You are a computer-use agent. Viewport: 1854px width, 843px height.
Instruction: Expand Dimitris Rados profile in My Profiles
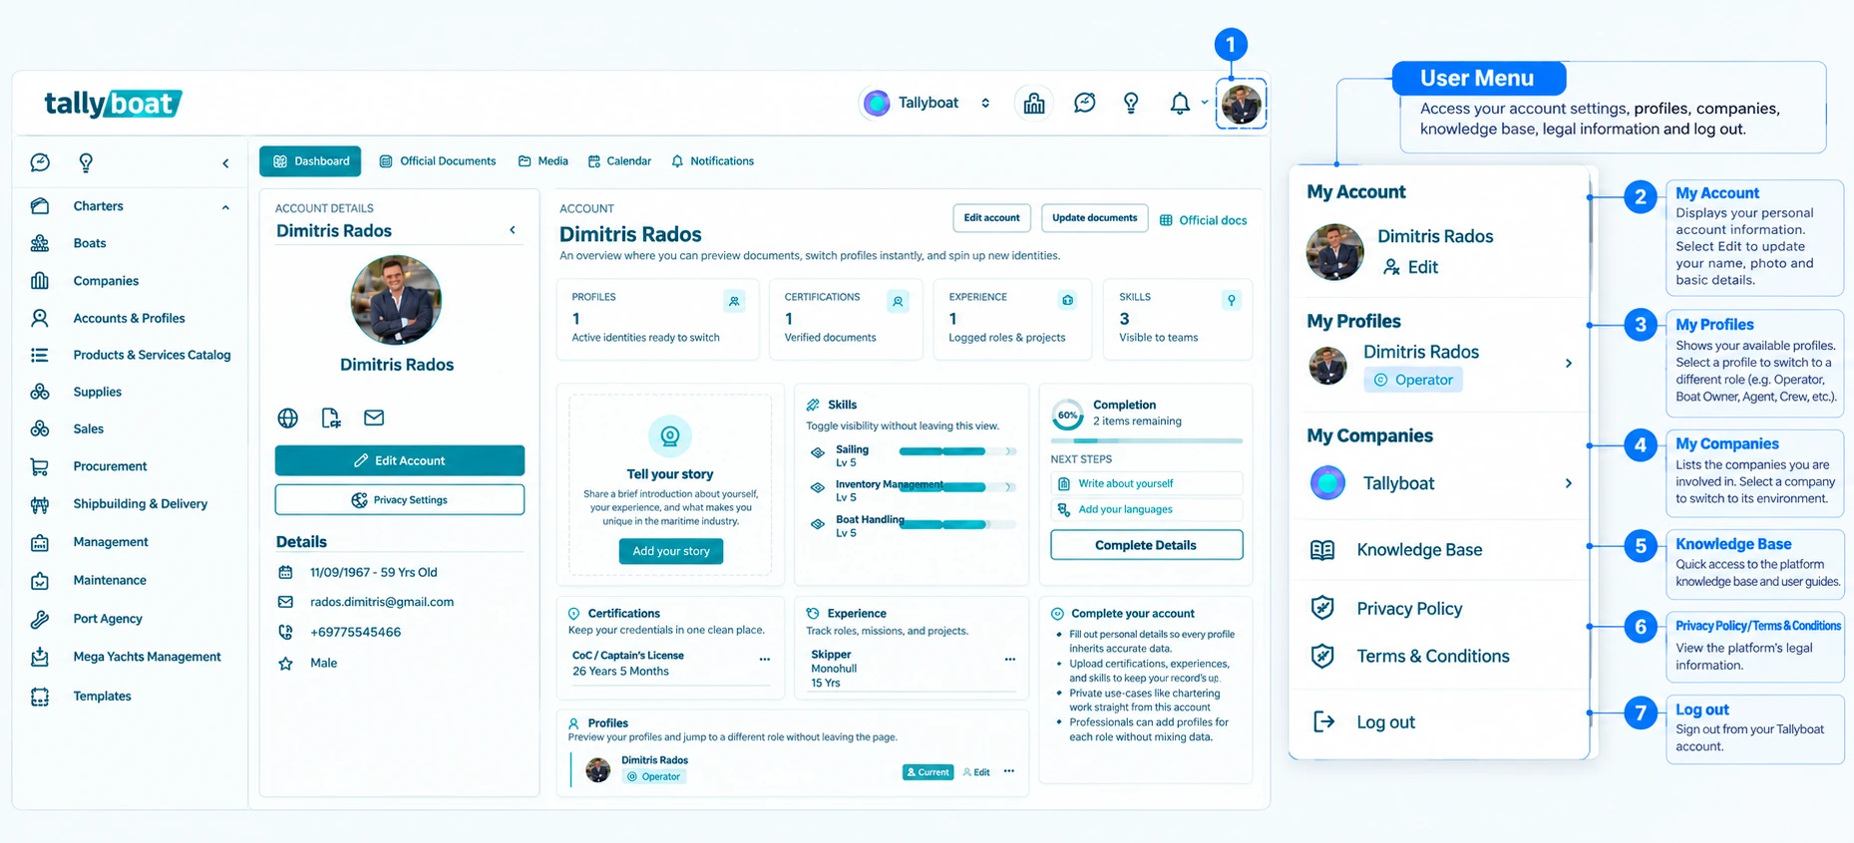[1569, 364]
